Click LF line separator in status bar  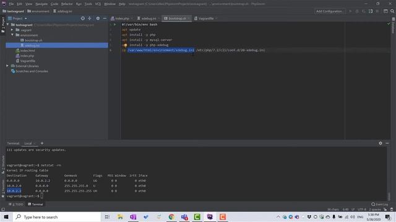click(x=353, y=210)
